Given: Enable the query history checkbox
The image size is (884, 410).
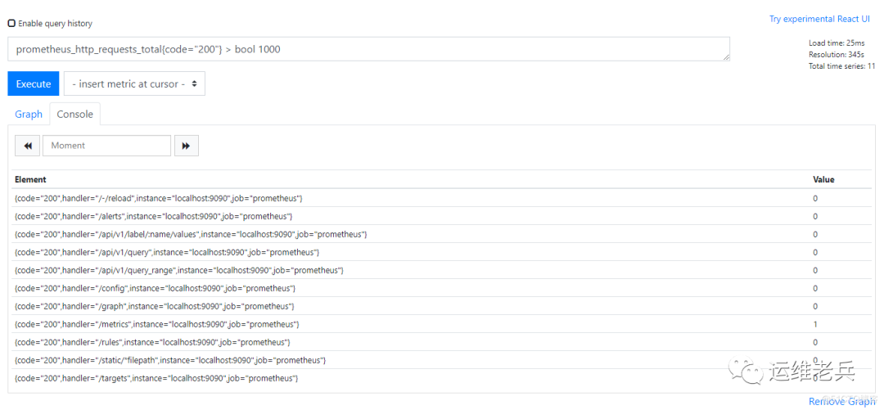Looking at the screenshot, I should point(11,24).
